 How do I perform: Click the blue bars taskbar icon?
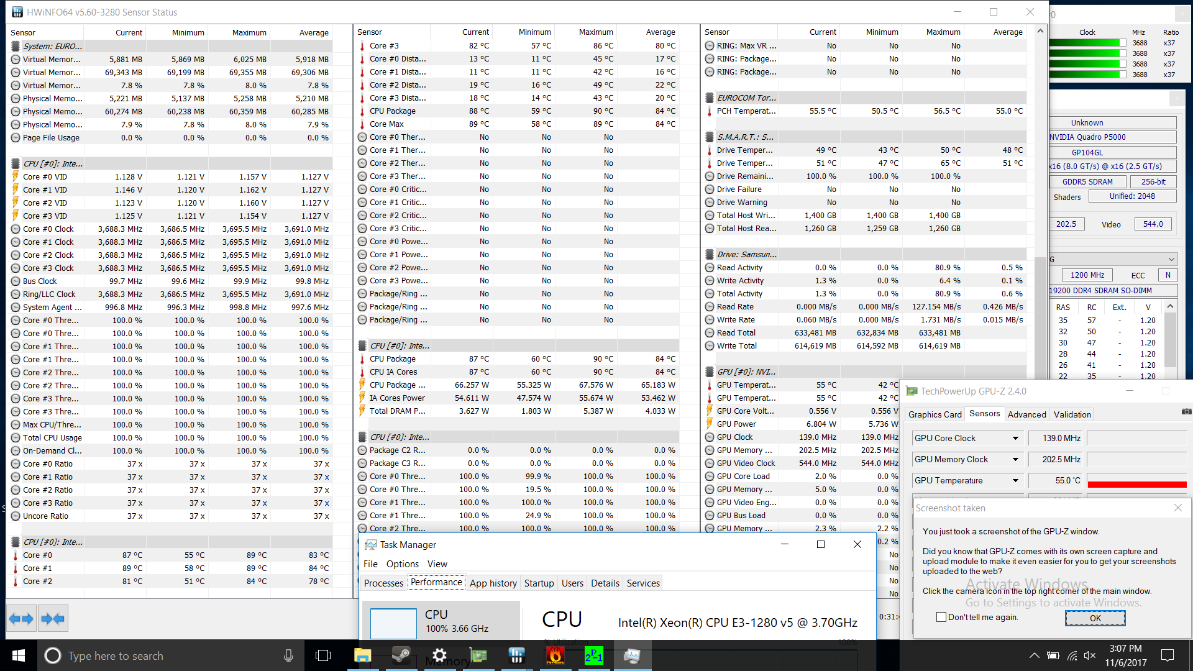coord(516,655)
